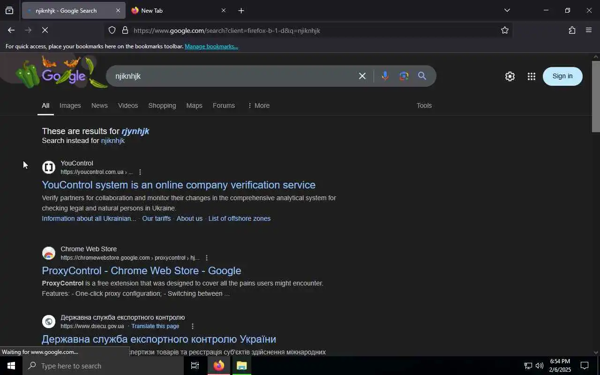
Task: Open Windows Task View
Action: pyautogui.click(x=195, y=366)
